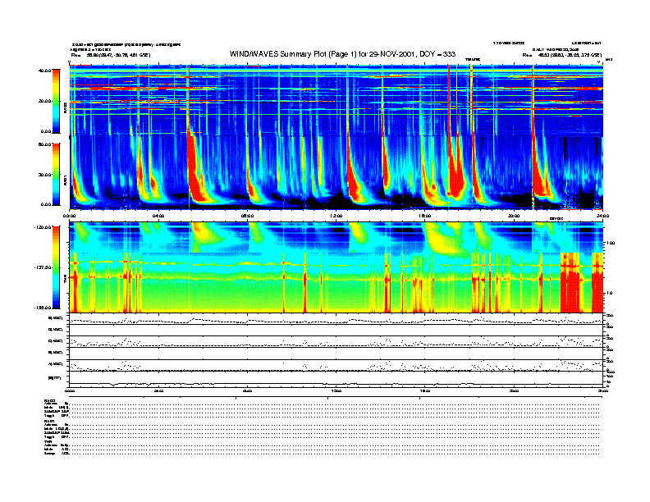The image size is (650, 502).
Task: Click the rotated TNR panel label
Action: click(x=65, y=280)
